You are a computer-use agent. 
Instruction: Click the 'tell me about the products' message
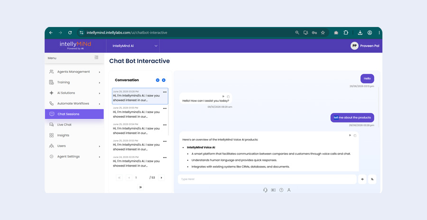352,118
